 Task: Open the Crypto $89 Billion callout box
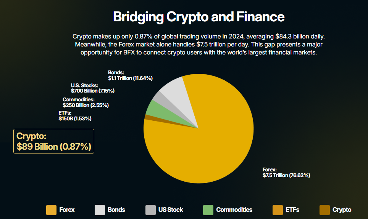point(54,141)
